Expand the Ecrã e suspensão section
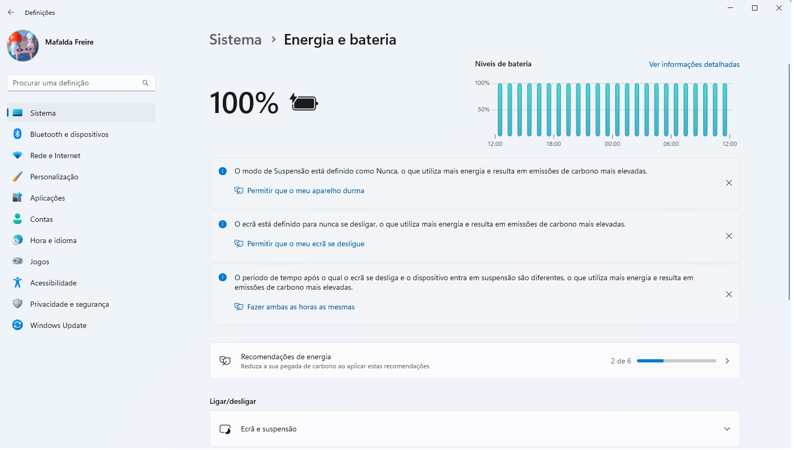The height and width of the screenshot is (450, 794). pos(727,429)
